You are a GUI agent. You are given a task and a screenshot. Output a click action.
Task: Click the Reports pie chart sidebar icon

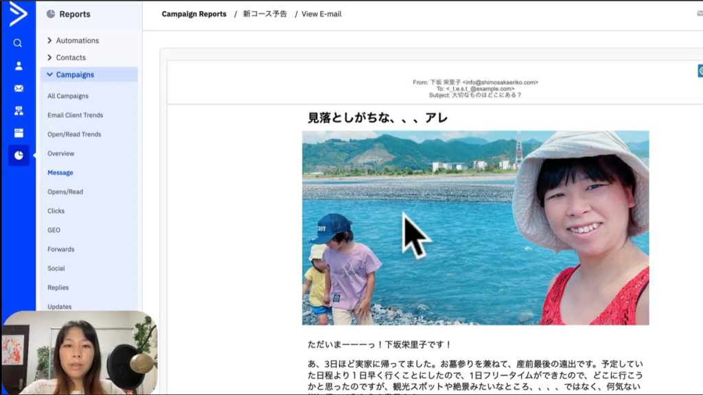[19, 156]
